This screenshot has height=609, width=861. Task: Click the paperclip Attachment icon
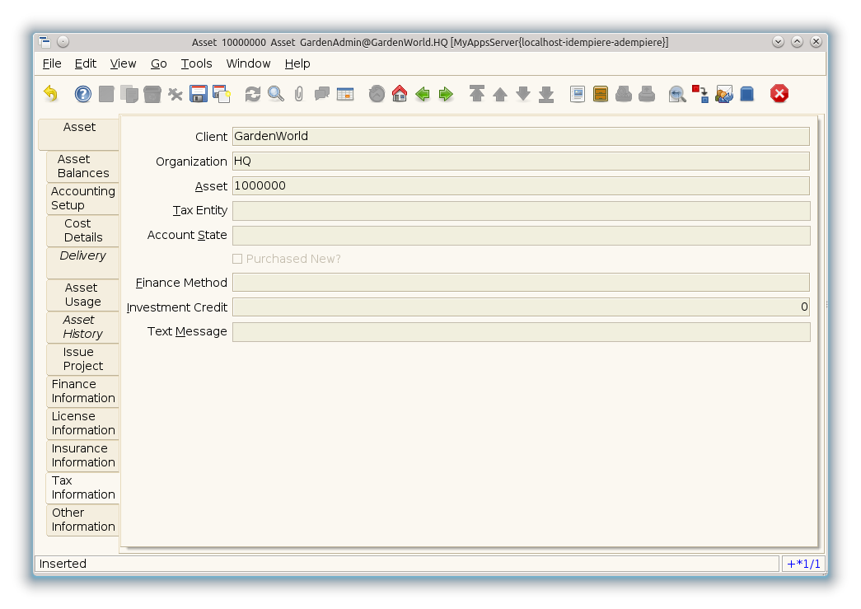(x=299, y=94)
